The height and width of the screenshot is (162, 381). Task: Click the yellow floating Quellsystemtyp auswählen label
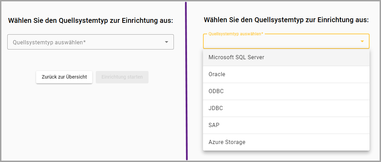[x=235, y=34]
